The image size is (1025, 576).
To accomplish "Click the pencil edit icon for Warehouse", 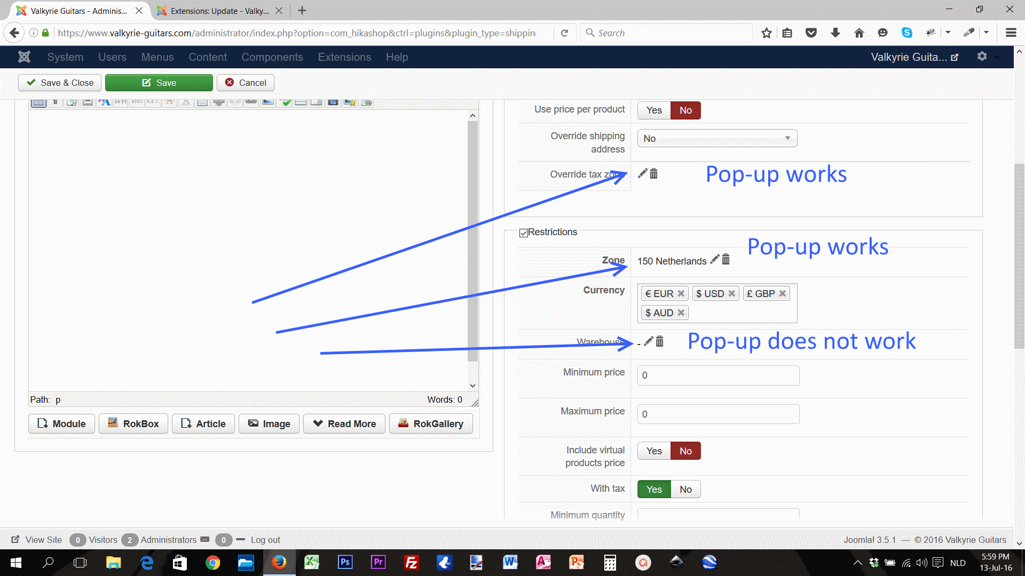I will pyautogui.click(x=649, y=341).
